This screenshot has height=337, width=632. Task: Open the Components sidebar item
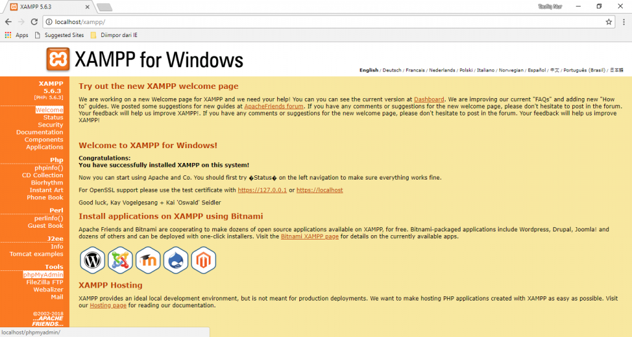[x=44, y=139]
